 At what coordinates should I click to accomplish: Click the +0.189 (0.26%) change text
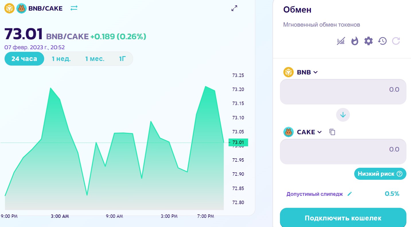(118, 37)
